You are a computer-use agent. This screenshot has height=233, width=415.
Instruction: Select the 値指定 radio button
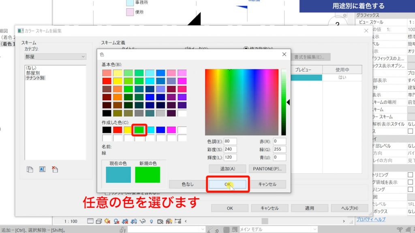point(246,49)
